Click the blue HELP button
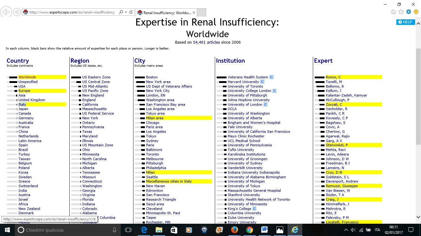Viewport: 421px width, 236px height. point(406,22)
